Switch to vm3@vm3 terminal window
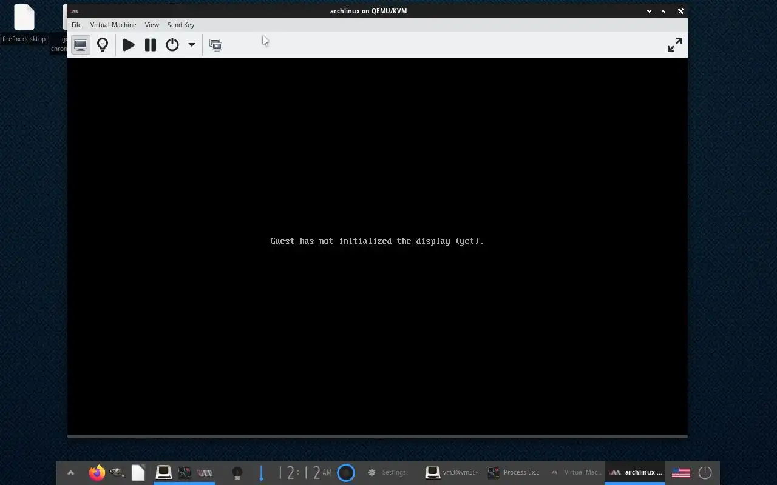The width and height of the screenshot is (777, 485). pyautogui.click(x=451, y=473)
